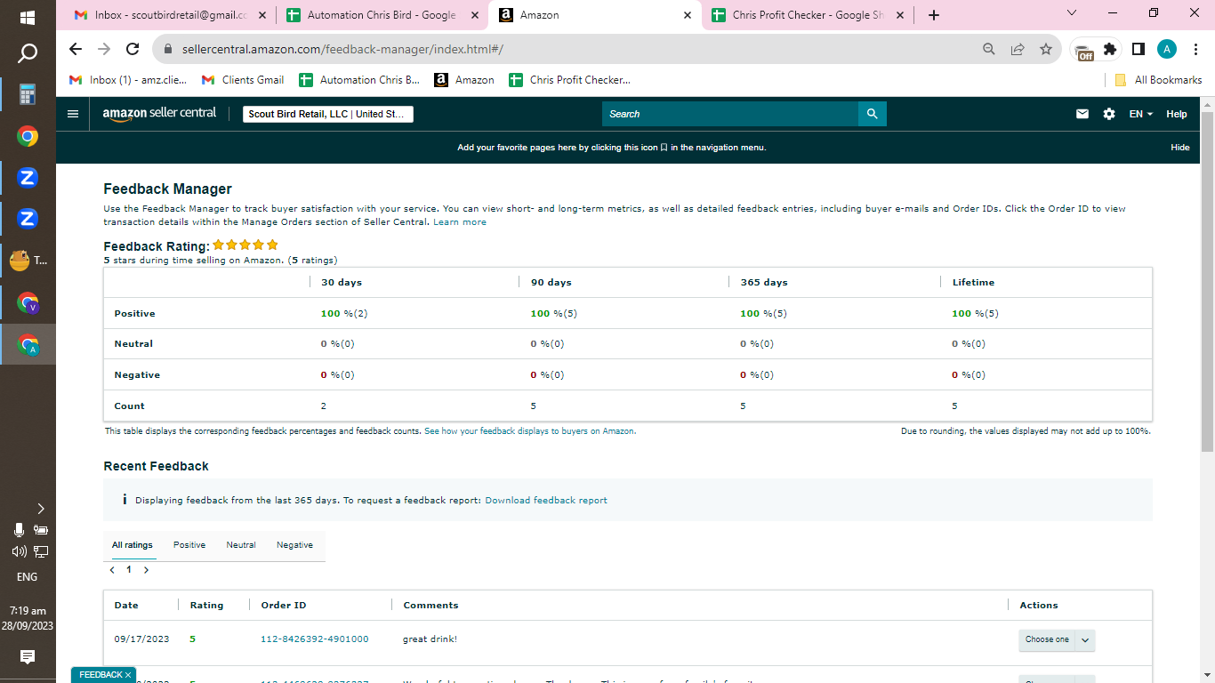Click the browser address bar URL
This screenshot has height=683, width=1215.
pyautogui.click(x=342, y=49)
